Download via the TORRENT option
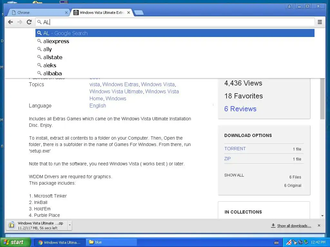 click(x=235, y=149)
